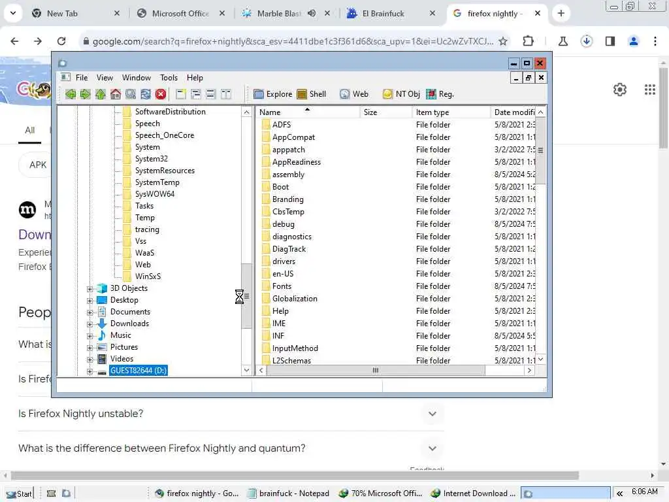669x502 pixels.
Task: Expand the Music tree node
Action: pos(90,336)
